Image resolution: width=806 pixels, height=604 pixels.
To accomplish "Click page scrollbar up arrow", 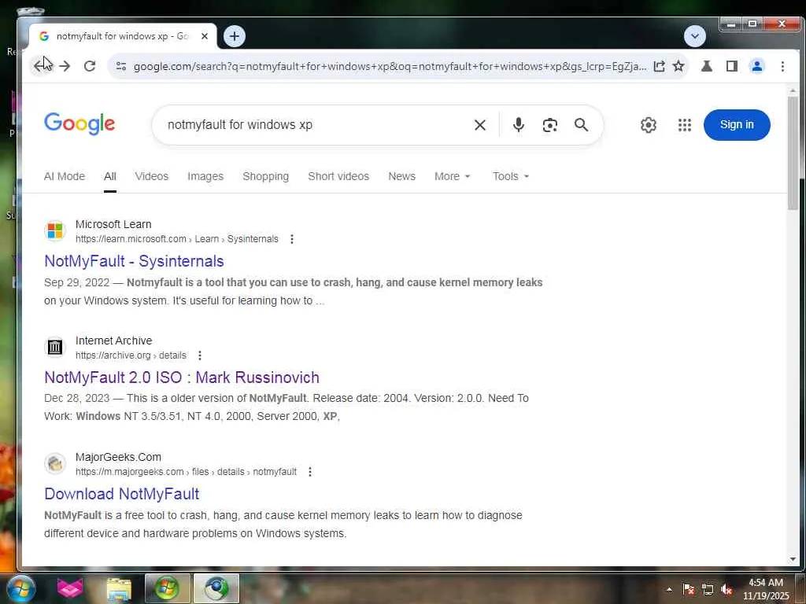I will click(793, 91).
